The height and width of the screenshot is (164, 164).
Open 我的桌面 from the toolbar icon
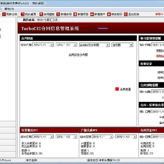pos(23,14)
